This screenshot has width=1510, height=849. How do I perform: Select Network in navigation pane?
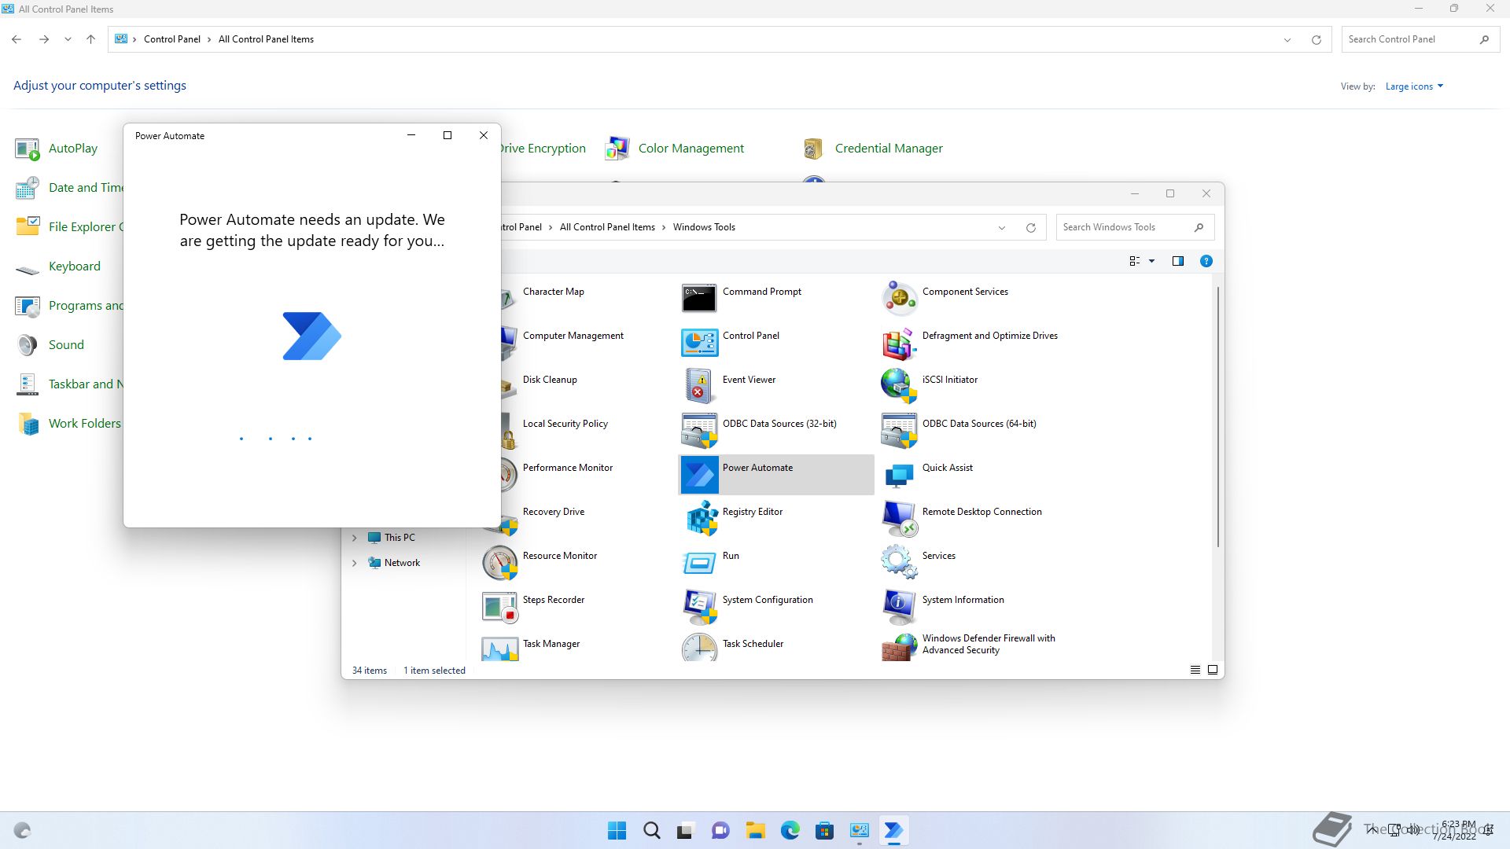tap(402, 563)
